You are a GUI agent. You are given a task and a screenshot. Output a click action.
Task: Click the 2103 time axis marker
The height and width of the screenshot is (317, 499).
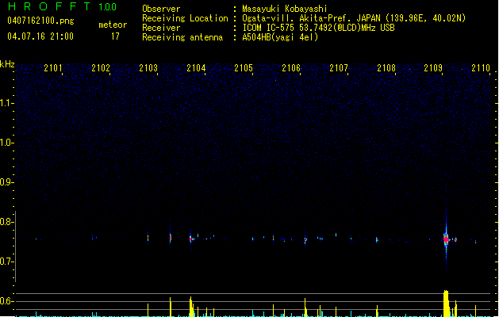(148, 68)
